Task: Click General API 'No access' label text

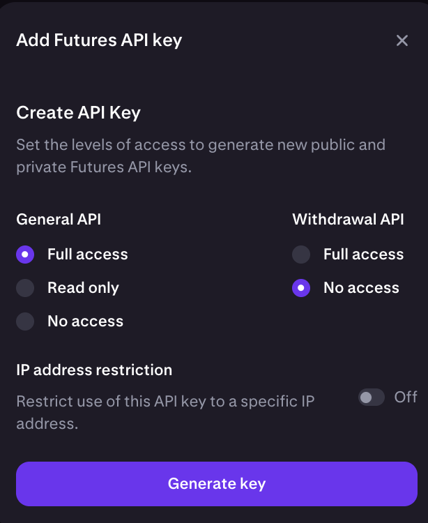Action: (x=85, y=321)
